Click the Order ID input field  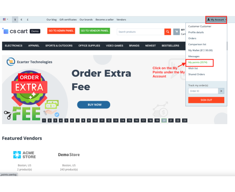[203, 91]
